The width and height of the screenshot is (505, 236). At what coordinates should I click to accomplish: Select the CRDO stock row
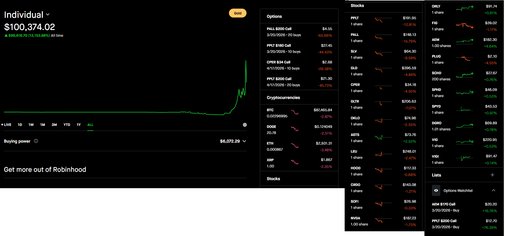tap(383, 188)
